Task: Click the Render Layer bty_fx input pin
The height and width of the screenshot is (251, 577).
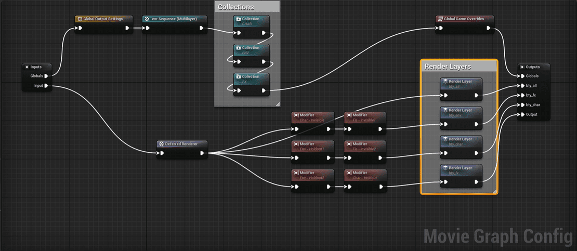Action: (x=445, y=182)
